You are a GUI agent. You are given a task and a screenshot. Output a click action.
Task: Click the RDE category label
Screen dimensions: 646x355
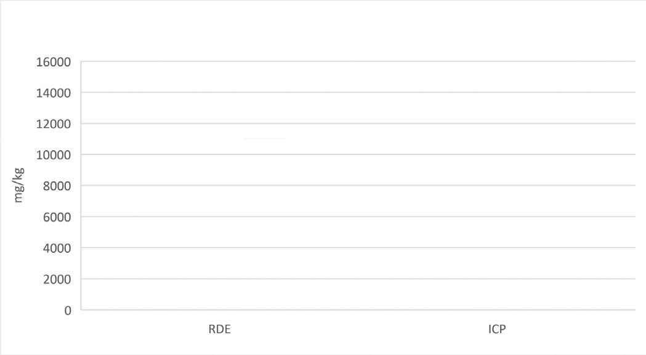[x=219, y=329]
